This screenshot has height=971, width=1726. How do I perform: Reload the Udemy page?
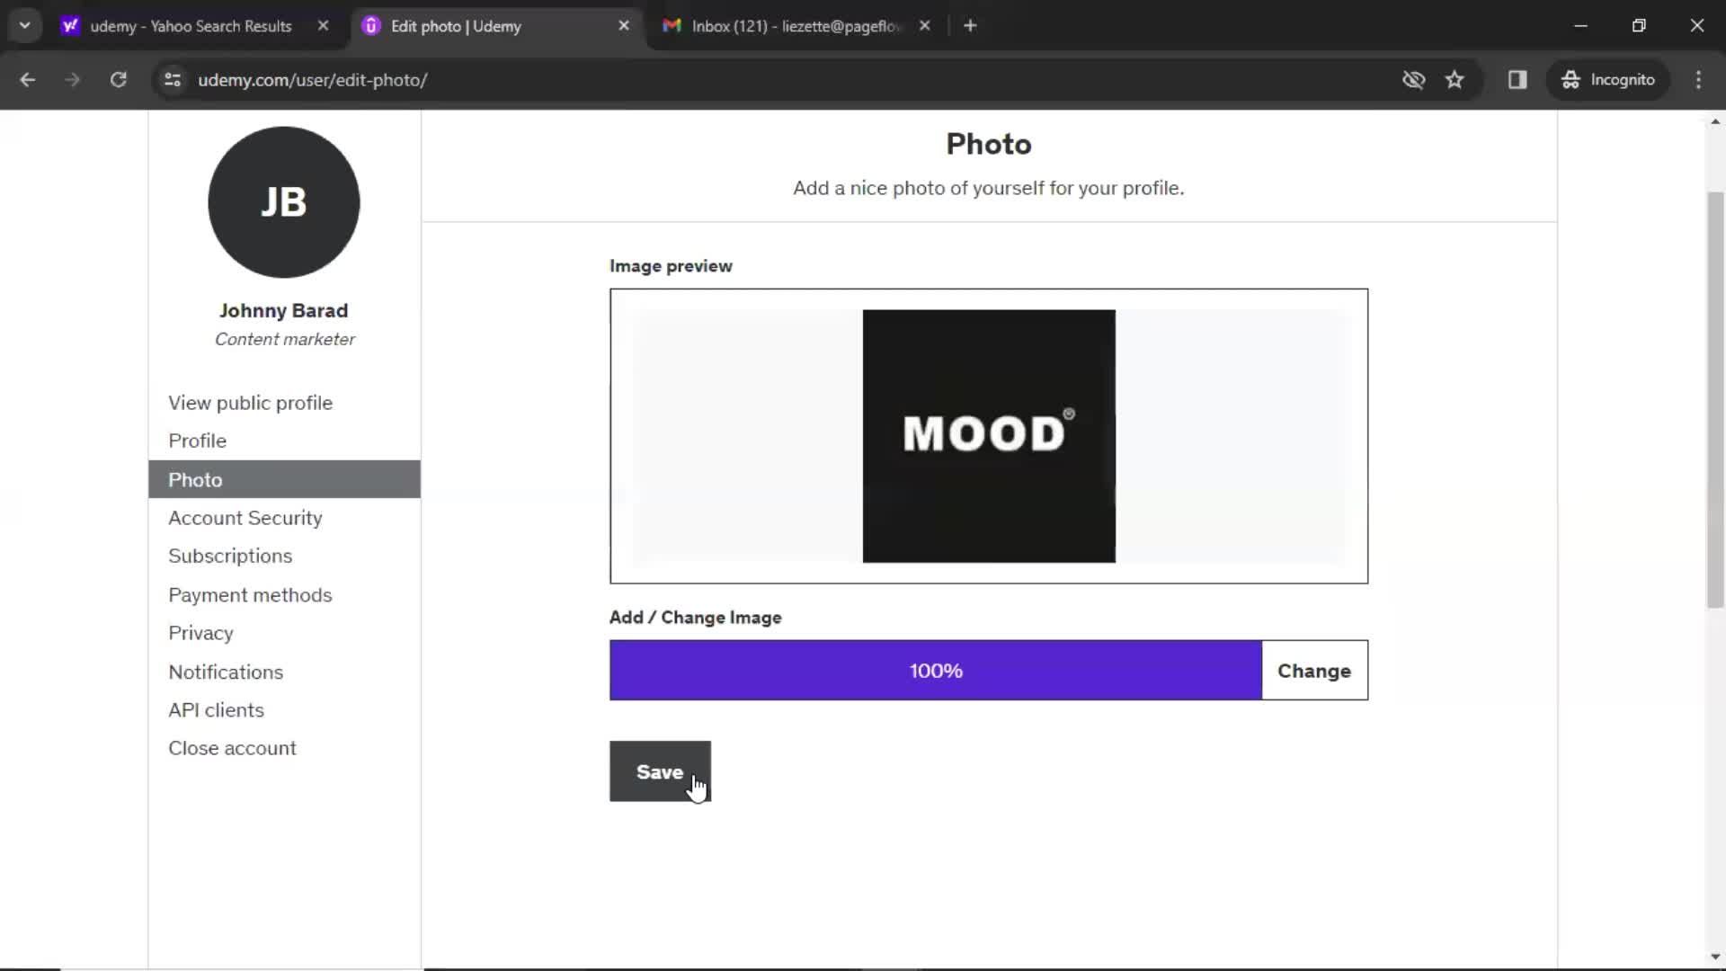118,80
